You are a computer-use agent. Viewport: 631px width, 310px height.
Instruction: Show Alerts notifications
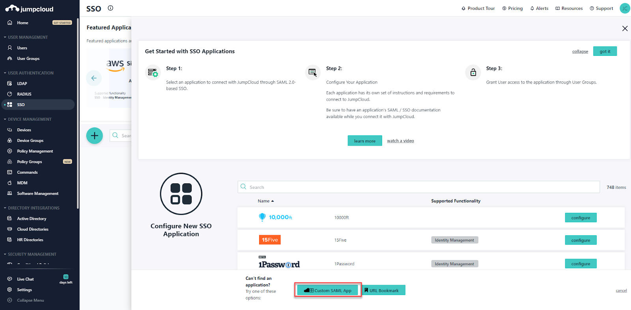click(539, 8)
